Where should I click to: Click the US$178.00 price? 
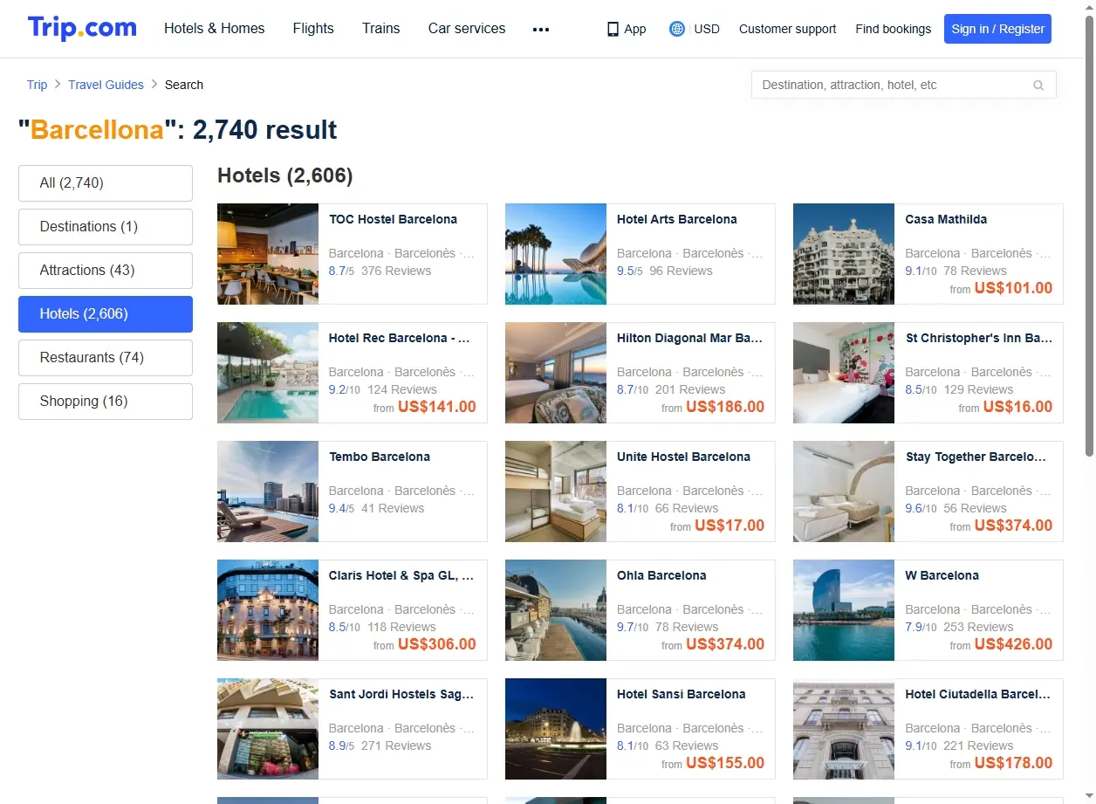[1013, 763]
